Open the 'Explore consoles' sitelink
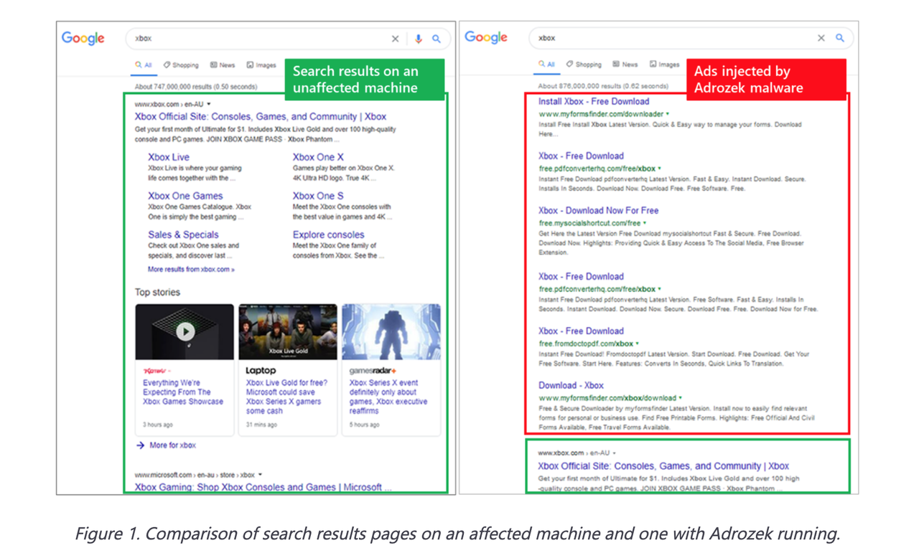Viewport: 919px width, 553px height. pyautogui.click(x=328, y=235)
